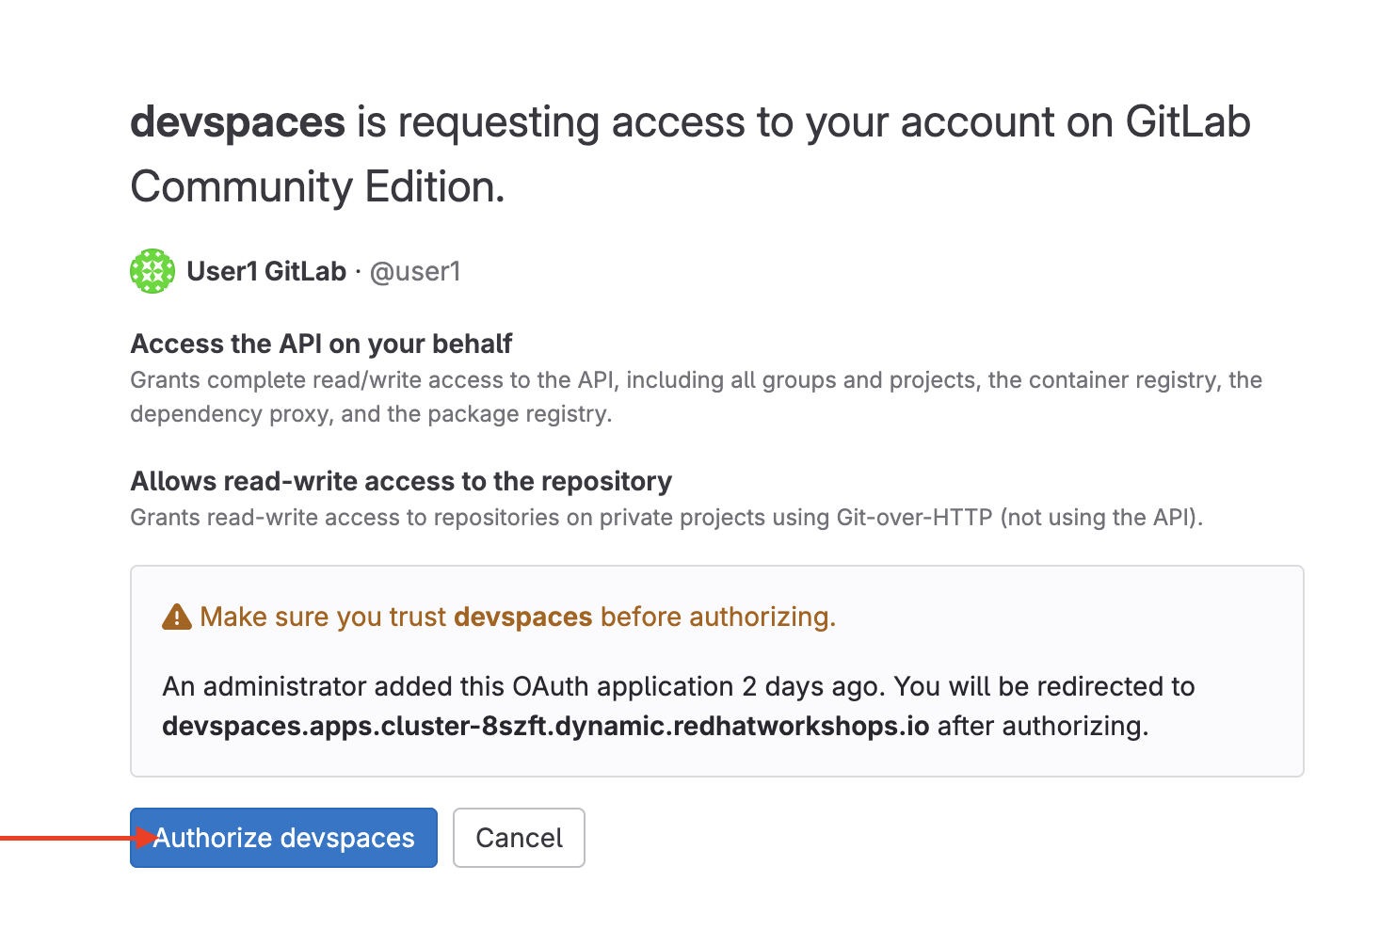Click the warning triangle icon in the notice box
This screenshot has height=930, width=1380.
pyautogui.click(x=176, y=616)
